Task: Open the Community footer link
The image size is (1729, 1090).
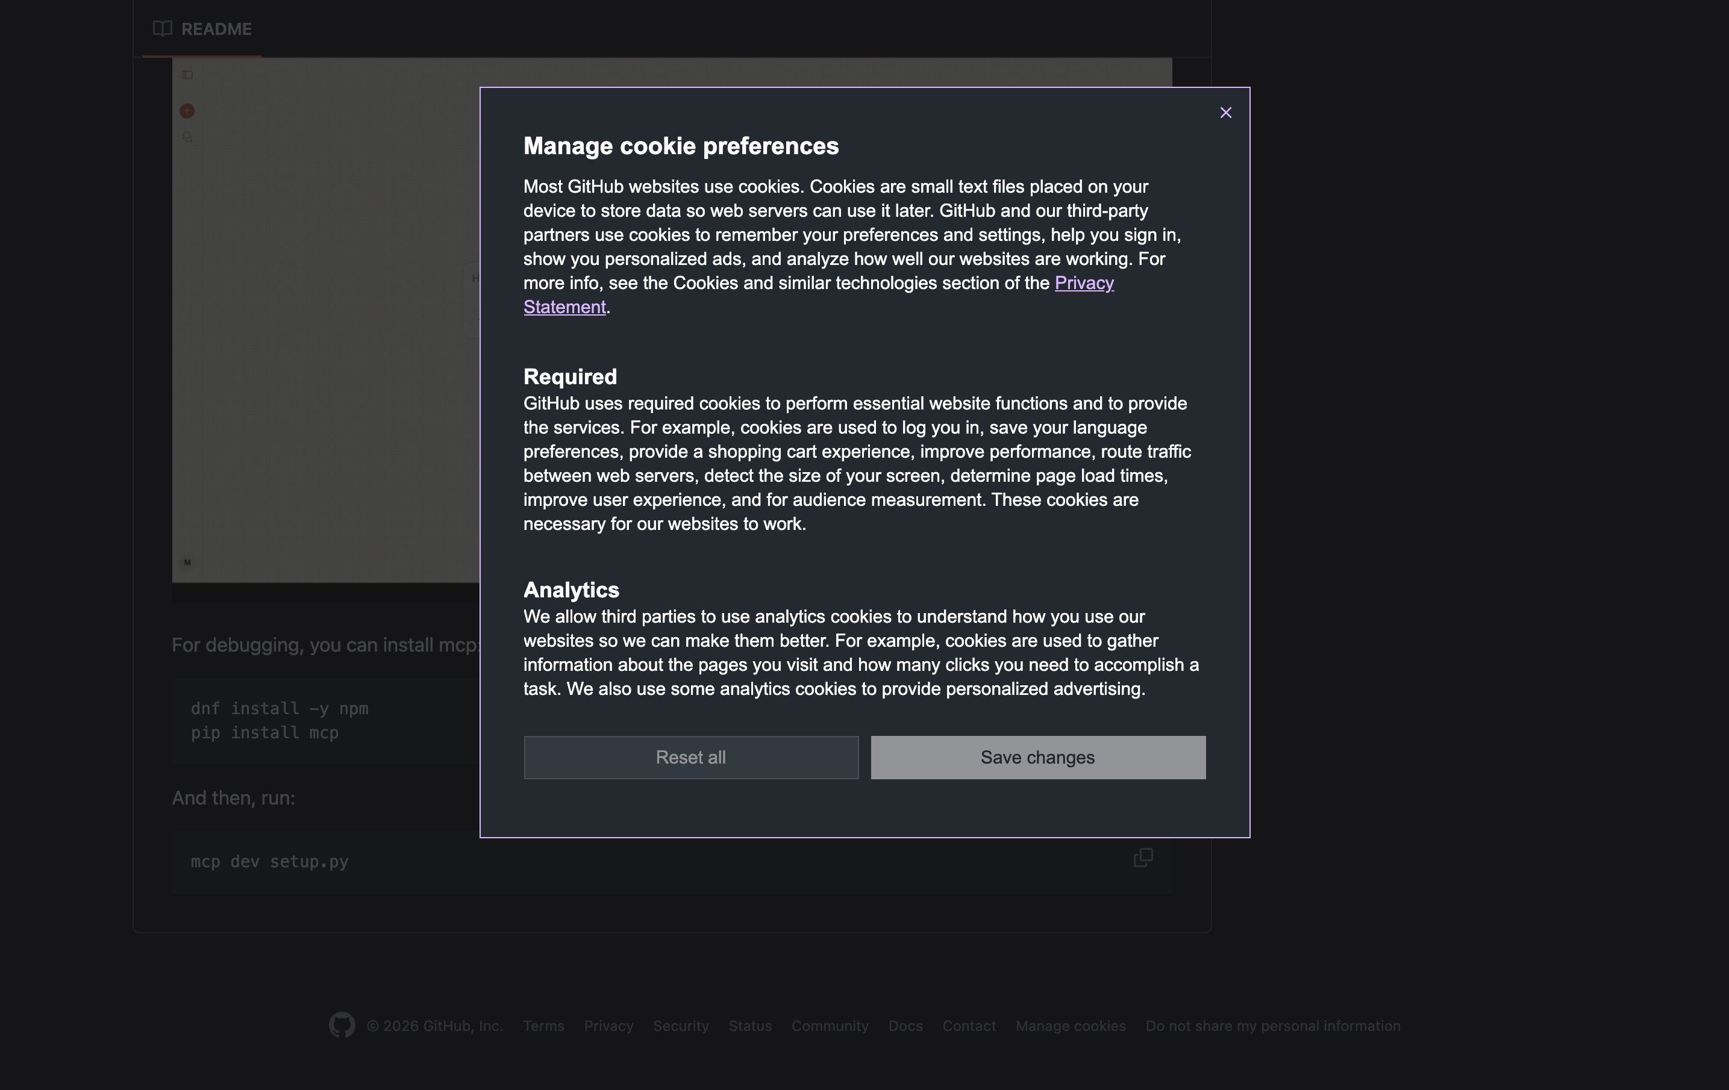Action: pos(830,1026)
